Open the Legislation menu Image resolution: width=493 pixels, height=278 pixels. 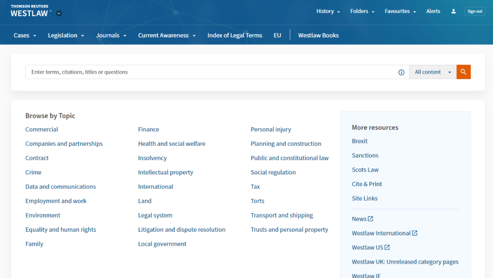pyautogui.click(x=66, y=36)
